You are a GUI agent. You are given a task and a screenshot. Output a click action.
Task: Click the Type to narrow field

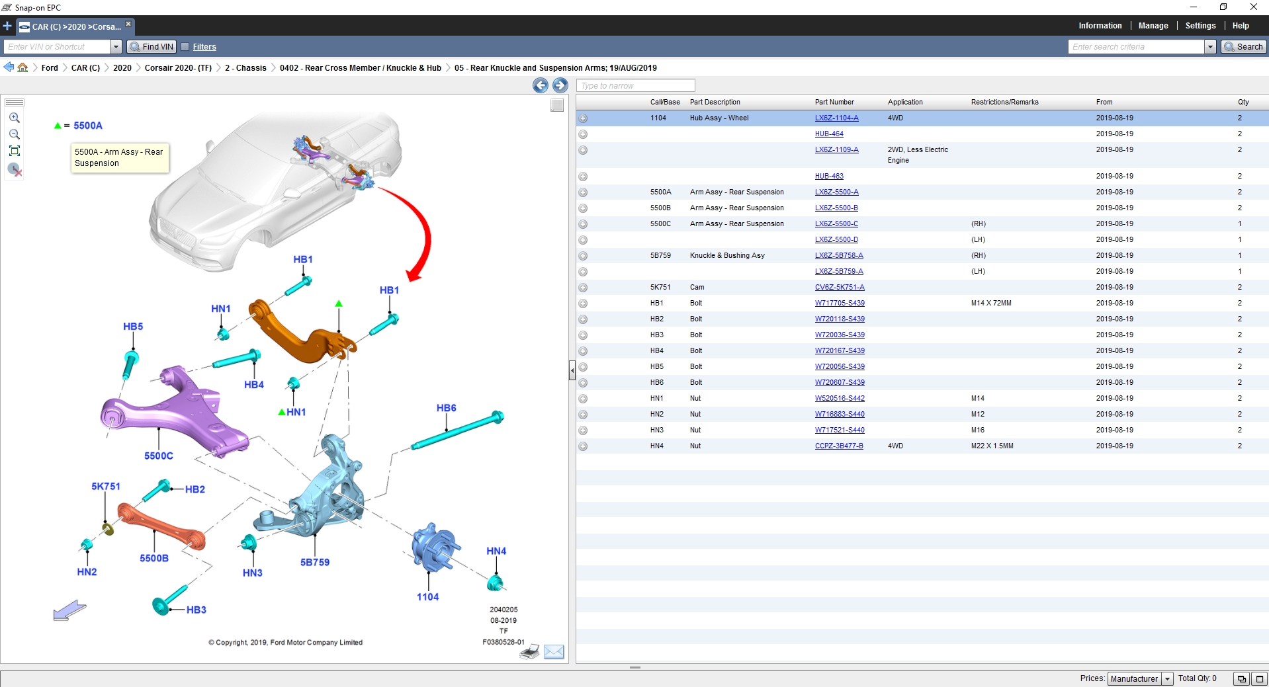click(635, 85)
